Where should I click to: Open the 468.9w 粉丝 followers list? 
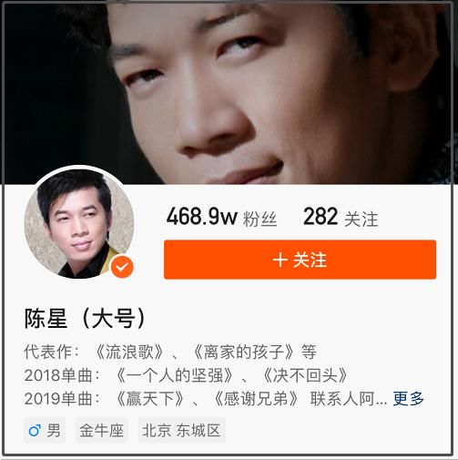(x=221, y=217)
